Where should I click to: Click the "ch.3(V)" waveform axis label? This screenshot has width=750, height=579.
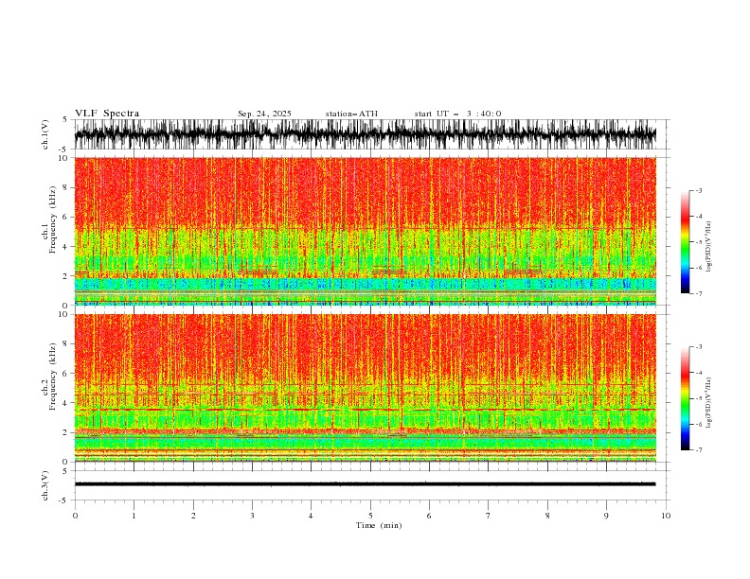click(x=45, y=485)
